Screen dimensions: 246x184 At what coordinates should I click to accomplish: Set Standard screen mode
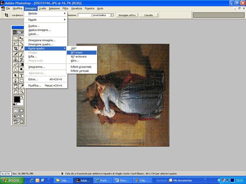15,116
